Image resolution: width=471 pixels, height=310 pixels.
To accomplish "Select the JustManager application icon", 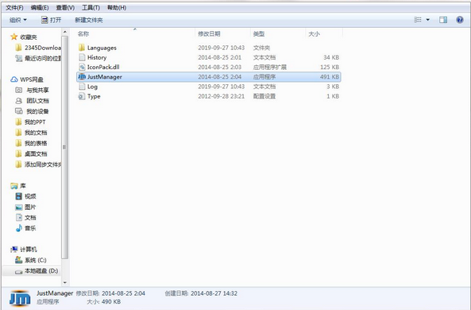I will (82, 76).
